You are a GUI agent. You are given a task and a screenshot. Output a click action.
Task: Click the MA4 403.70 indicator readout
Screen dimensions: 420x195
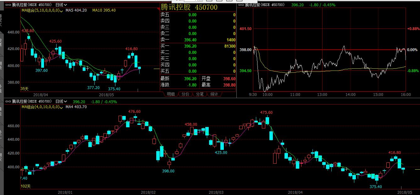click(76, 107)
